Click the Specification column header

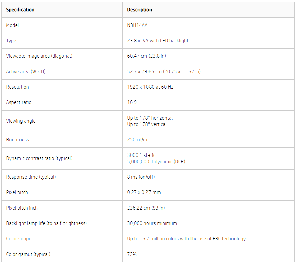point(20,10)
